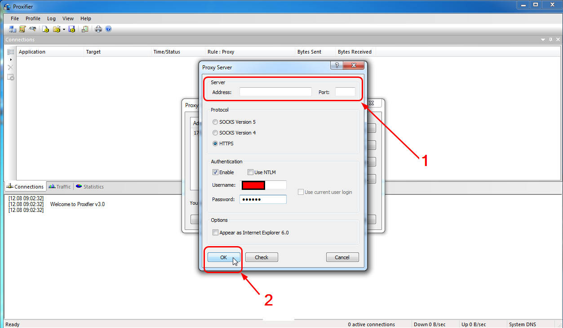Open Proxy Servers settings from the toolbar
The height and width of the screenshot is (328, 563).
tap(12, 29)
